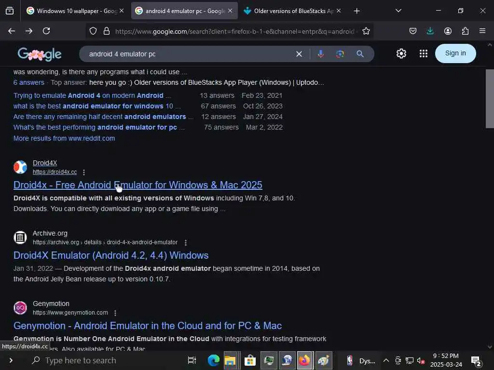Viewport: 494px width, 370px height.
Task: Show hidden system tray icons
Action: pyautogui.click(x=386, y=360)
